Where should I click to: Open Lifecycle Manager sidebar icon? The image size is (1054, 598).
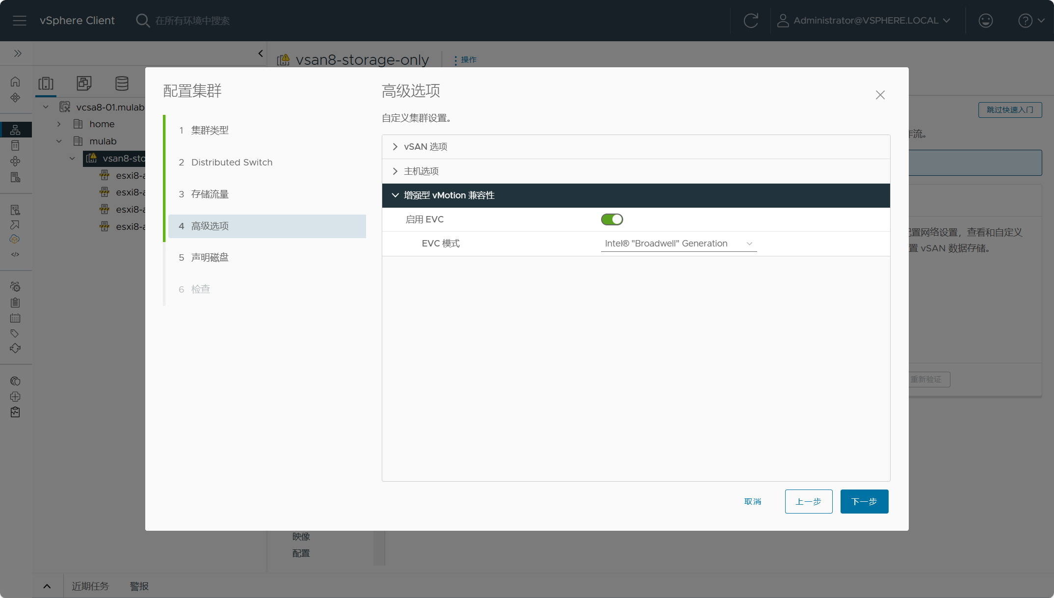[15, 349]
